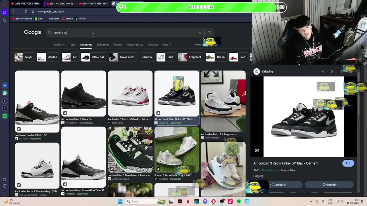Click the address bar URL
367x206 pixels.
click(x=51, y=11)
